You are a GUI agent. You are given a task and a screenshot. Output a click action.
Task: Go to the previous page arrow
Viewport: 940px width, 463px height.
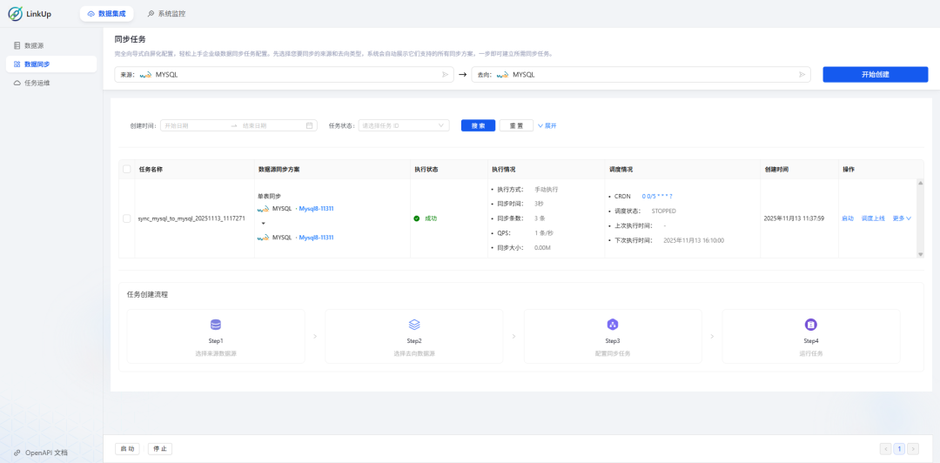click(x=885, y=448)
